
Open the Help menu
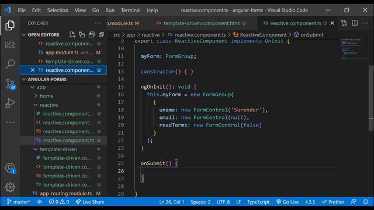pyautogui.click(x=152, y=10)
